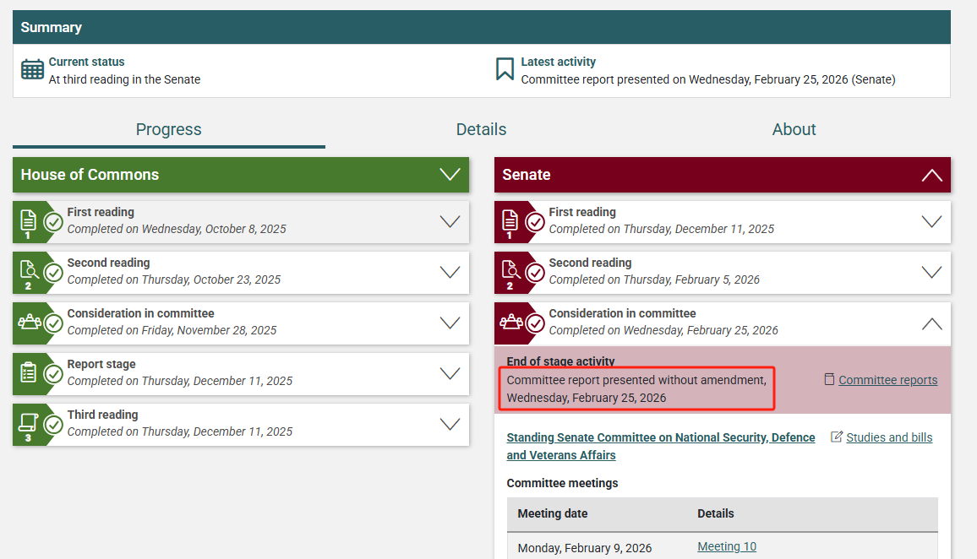977x559 pixels.
Task: Open the Studies and bills link
Action: [889, 437]
